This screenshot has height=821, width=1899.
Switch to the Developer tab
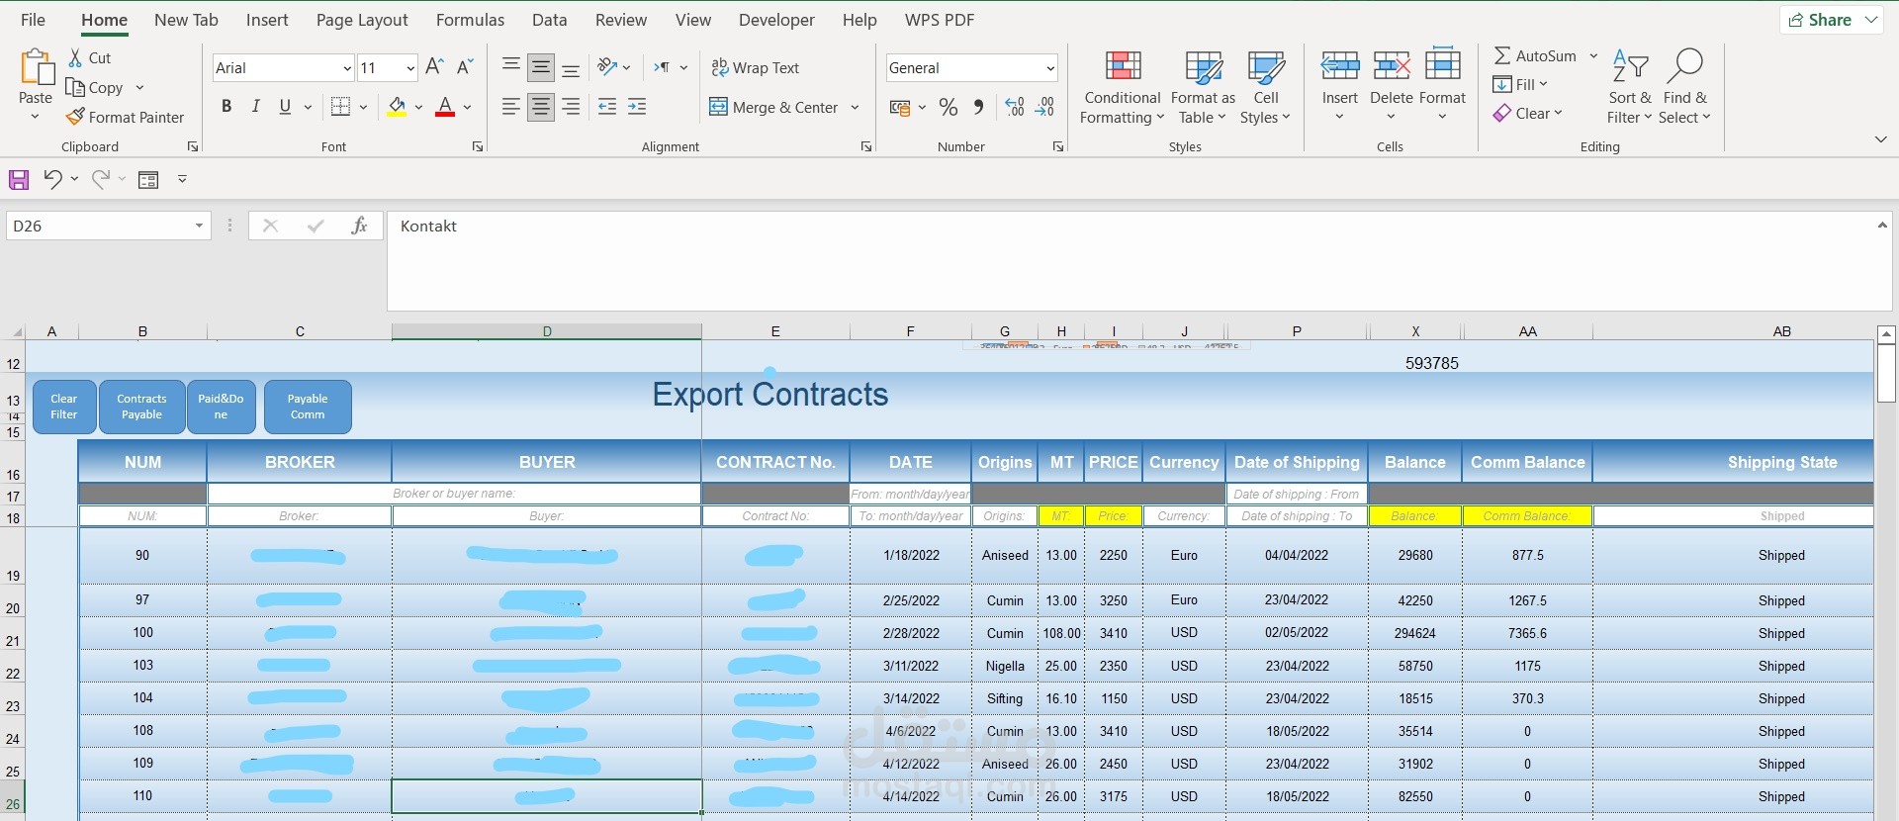pyautogui.click(x=776, y=20)
